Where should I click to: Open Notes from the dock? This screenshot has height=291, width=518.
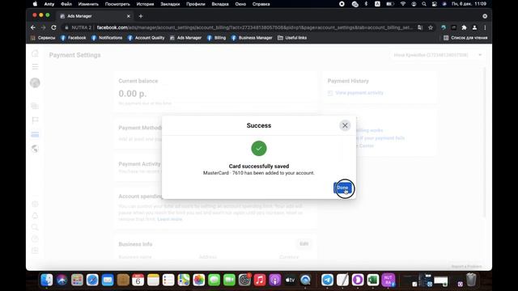(153, 280)
